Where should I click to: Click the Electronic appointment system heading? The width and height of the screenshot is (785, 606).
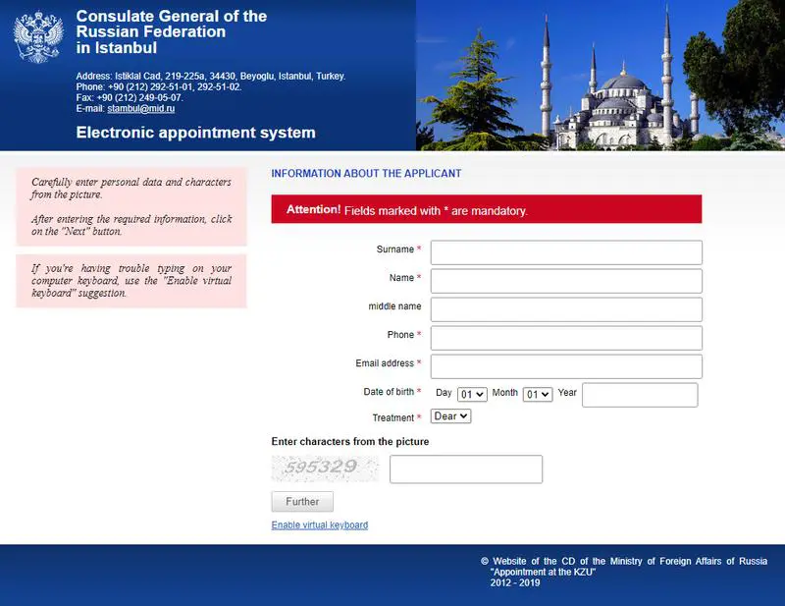[x=195, y=133]
